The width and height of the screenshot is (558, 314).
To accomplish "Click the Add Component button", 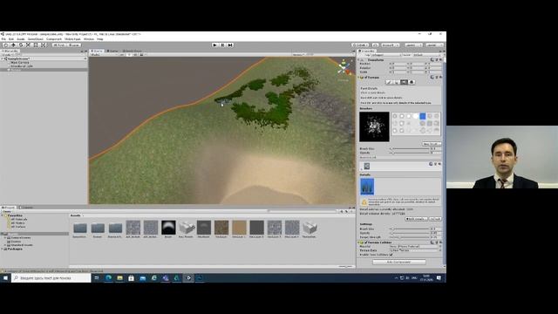I will [x=399, y=262].
